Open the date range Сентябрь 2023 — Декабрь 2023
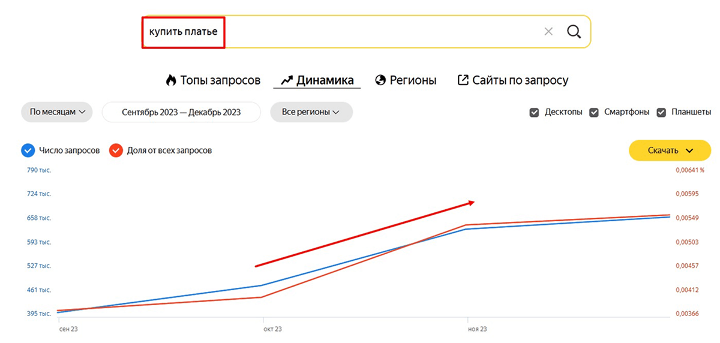Viewport: 720px width, 343px height. (x=181, y=112)
